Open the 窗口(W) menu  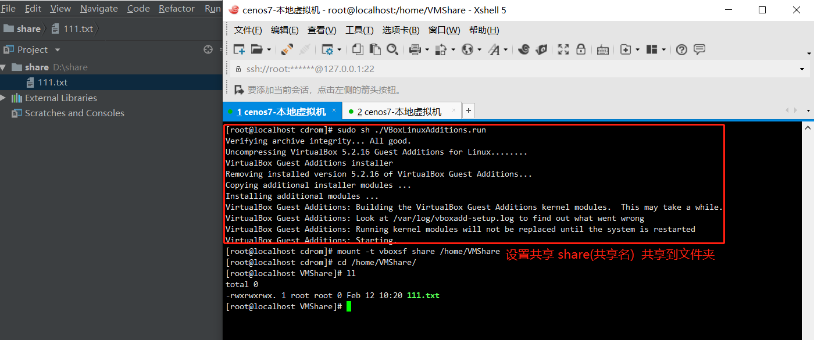444,30
